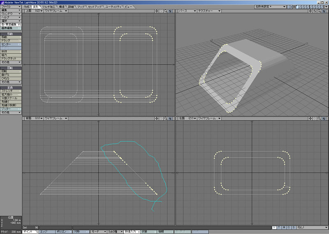
Task: Toggle the W weight map button
Action: click(x=274, y=227)
